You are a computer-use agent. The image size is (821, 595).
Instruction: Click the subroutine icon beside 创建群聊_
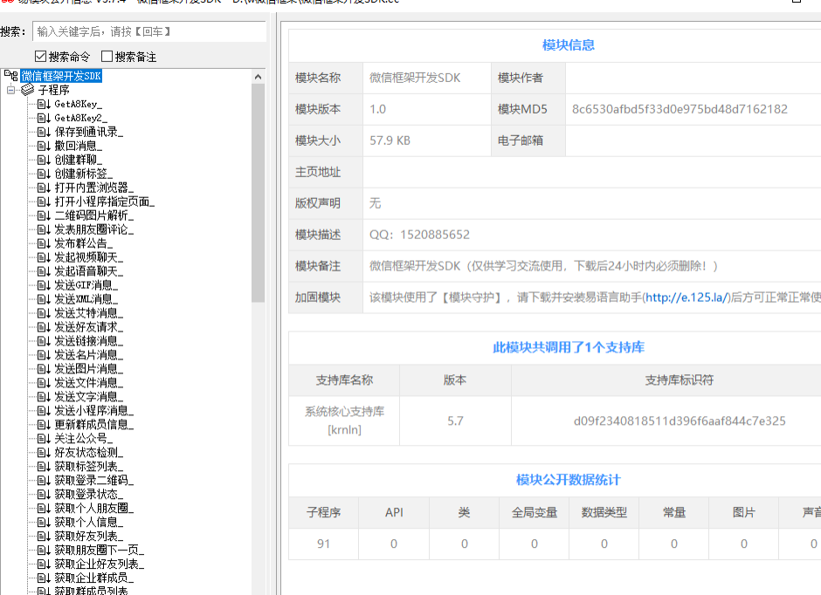point(44,160)
